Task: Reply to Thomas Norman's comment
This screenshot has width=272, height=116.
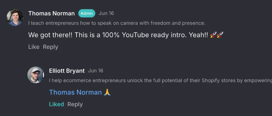Action: pyautogui.click(x=51, y=47)
